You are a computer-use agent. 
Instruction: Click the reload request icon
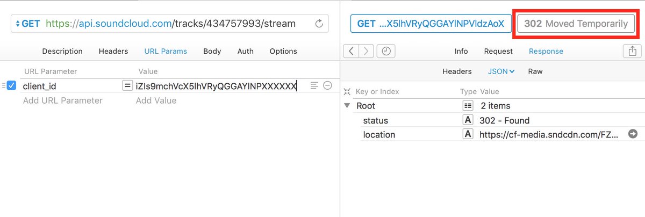pyautogui.click(x=319, y=24)
